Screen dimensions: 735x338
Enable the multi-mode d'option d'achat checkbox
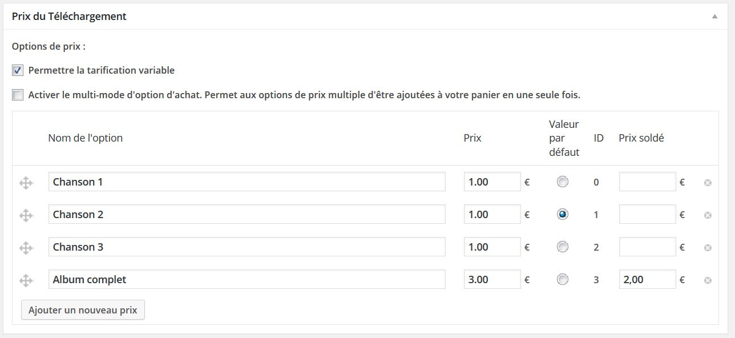(x=18, y=95)
